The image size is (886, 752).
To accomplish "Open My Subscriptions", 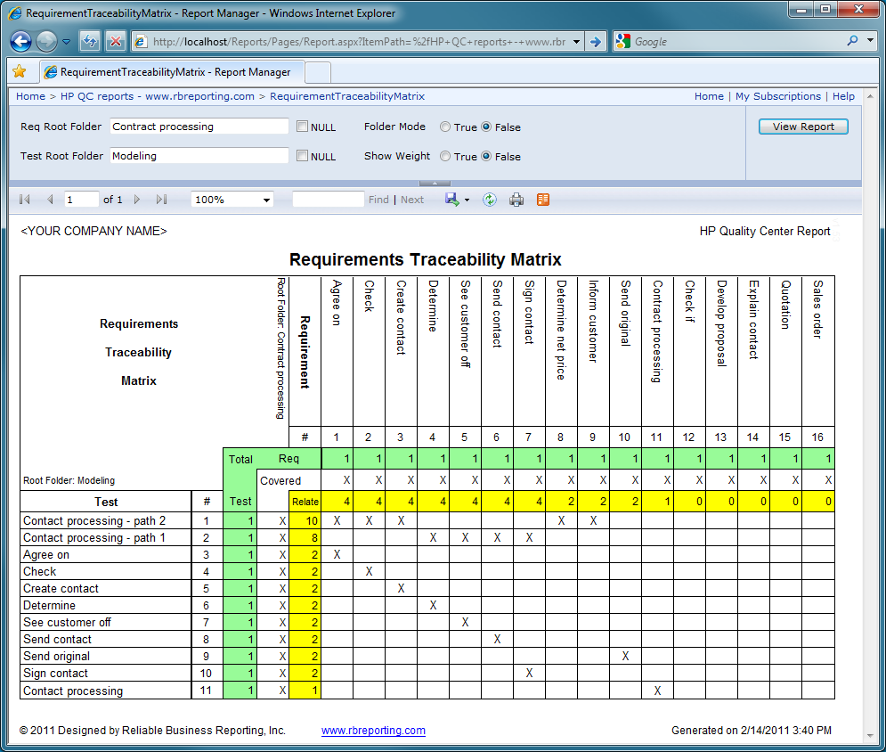I will tap(776, 96).
